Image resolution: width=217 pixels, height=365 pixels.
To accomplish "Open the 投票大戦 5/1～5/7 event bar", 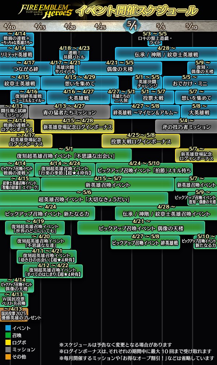I will 153,98.
